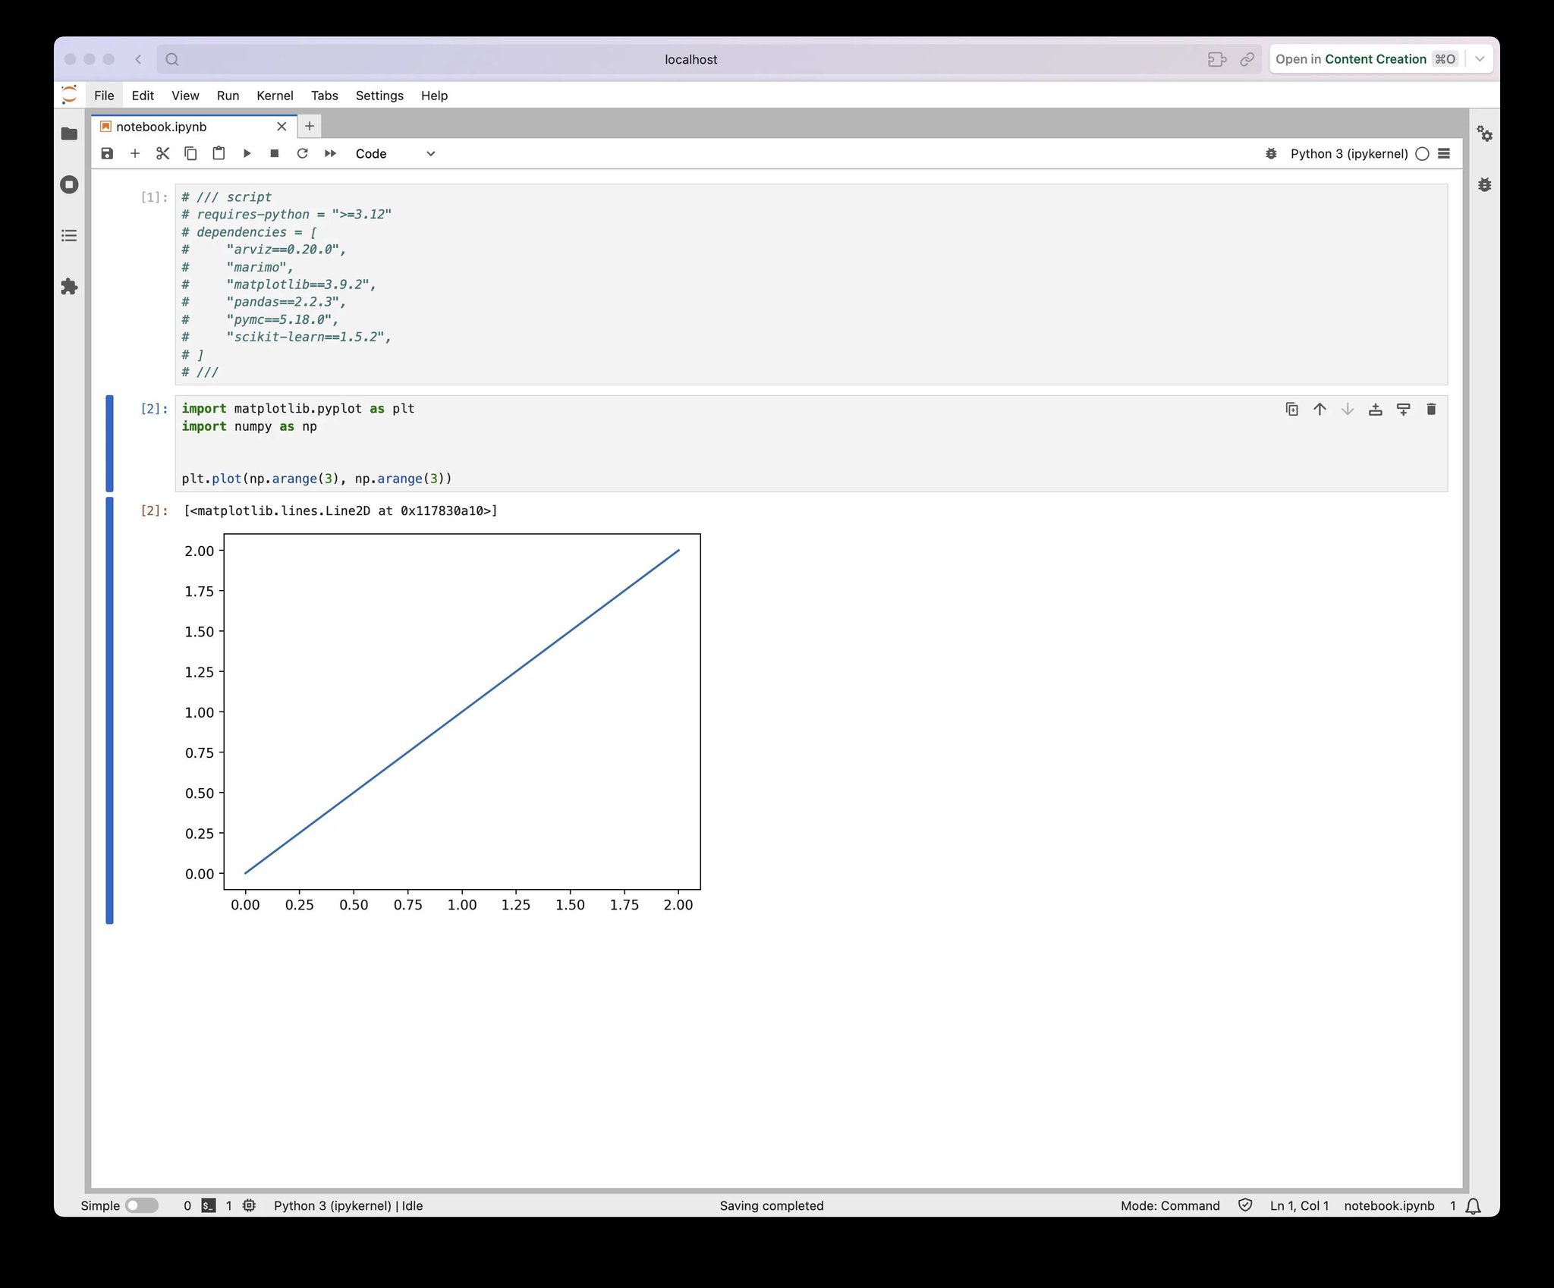1554x1288 pixels.
Task: Click Python 3 (ipykernel) | Idle status
Action: tap(348, 1205)
